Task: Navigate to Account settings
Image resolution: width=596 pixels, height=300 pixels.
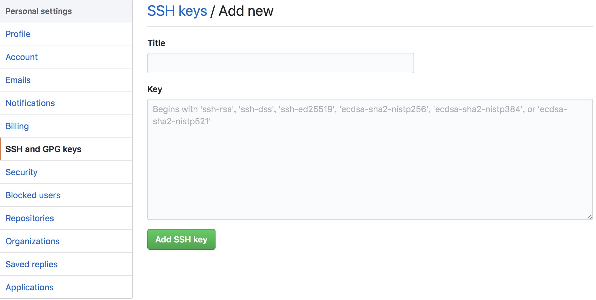Action: coord(21,57)
